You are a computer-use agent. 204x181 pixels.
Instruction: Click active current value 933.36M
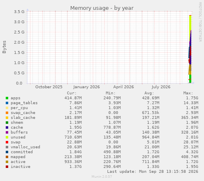(x=73, y=162)
